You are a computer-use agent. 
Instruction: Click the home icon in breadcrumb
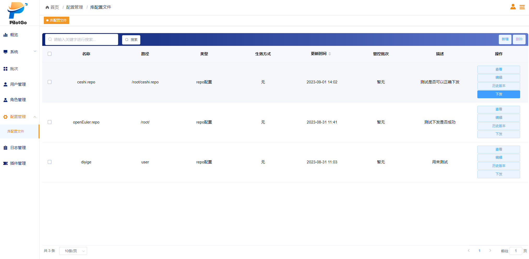(x=47, y=7)
